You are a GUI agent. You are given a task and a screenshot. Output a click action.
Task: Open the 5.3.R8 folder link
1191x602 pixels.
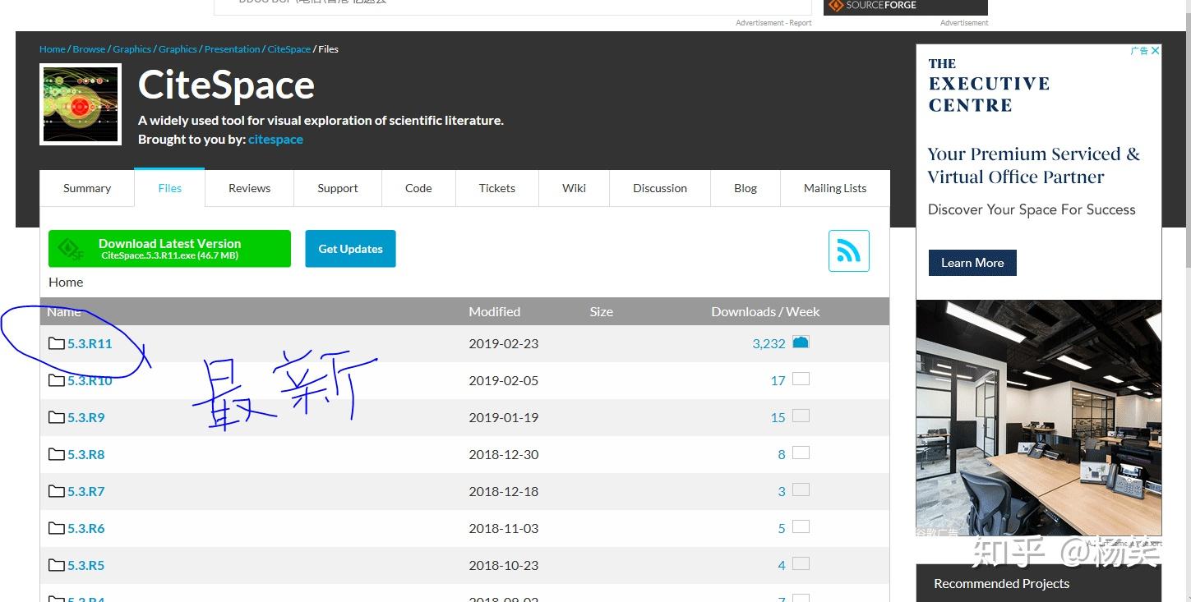pos(86,454)
